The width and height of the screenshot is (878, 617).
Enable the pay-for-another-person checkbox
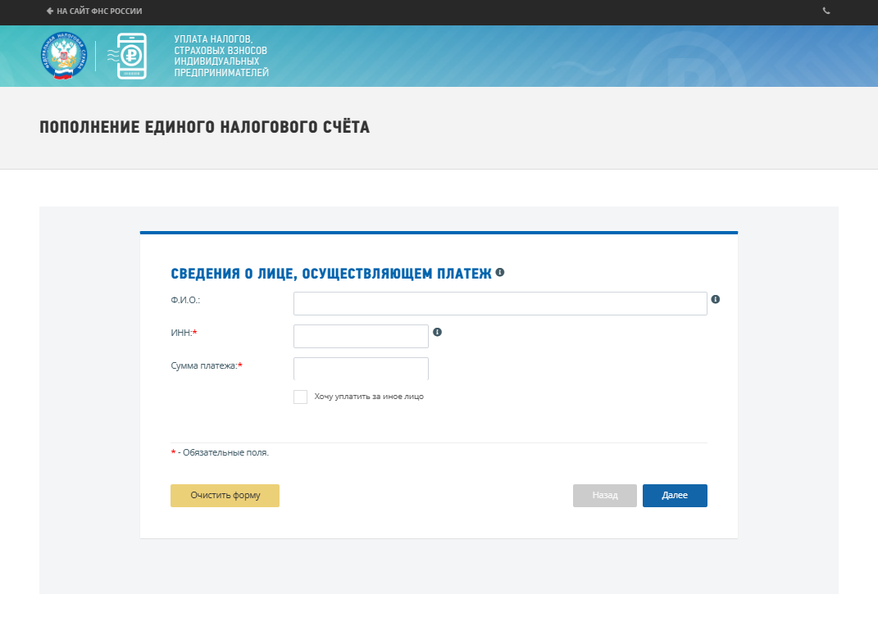pyautogui.click(x=300, y=397)
